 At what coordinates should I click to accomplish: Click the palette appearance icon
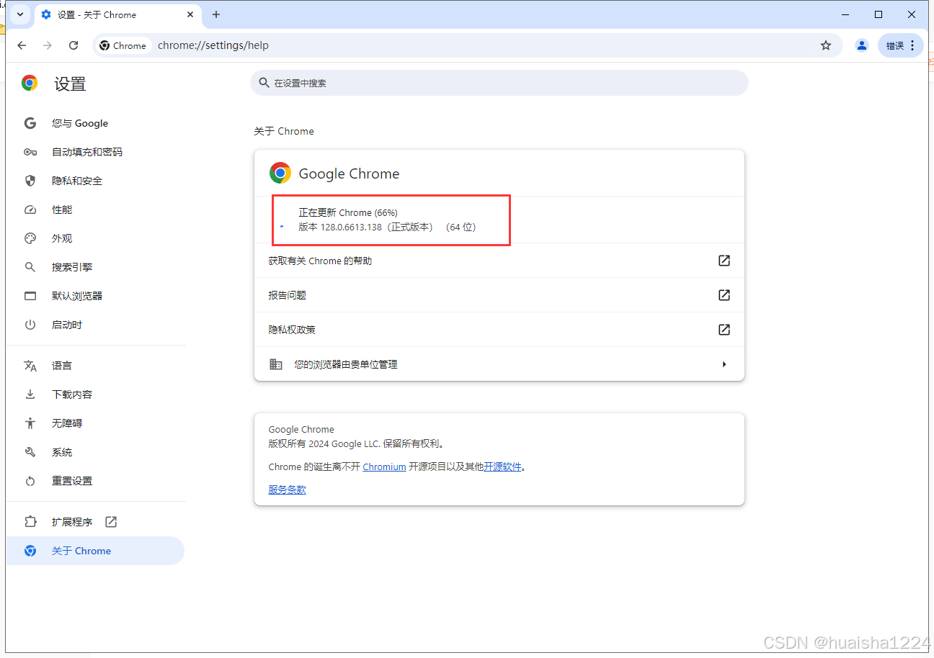[x=30, y=238]
